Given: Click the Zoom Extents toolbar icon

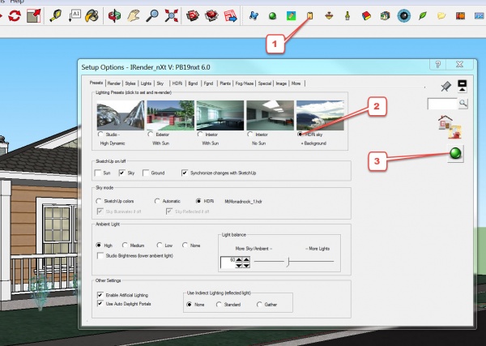Looking at the screenshot, I should click(x=172, y=15).
